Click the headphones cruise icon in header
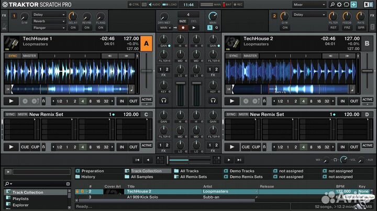 346,5
